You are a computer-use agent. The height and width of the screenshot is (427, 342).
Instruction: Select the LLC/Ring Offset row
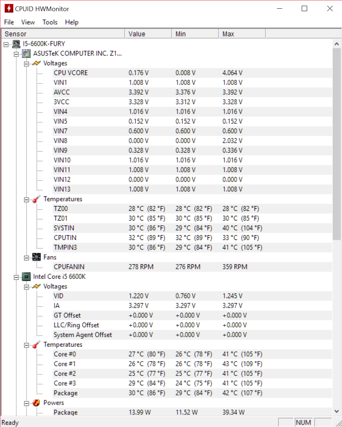192,325
